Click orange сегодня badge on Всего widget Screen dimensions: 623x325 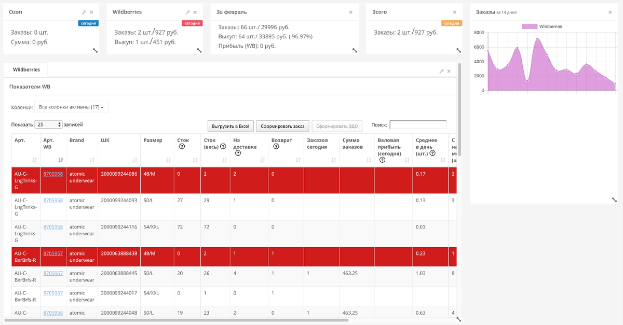[x=452, y=23]
